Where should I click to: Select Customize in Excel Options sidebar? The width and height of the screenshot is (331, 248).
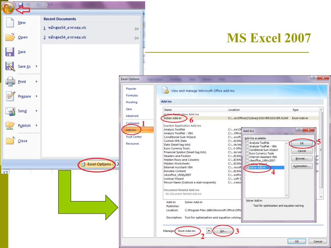click(x=133, y=123)
